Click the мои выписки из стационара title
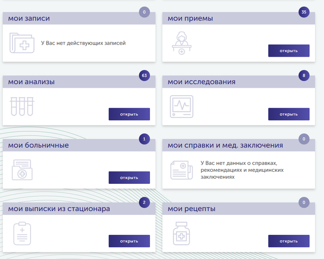Screen dimensions: 324x259 point(59,209)
